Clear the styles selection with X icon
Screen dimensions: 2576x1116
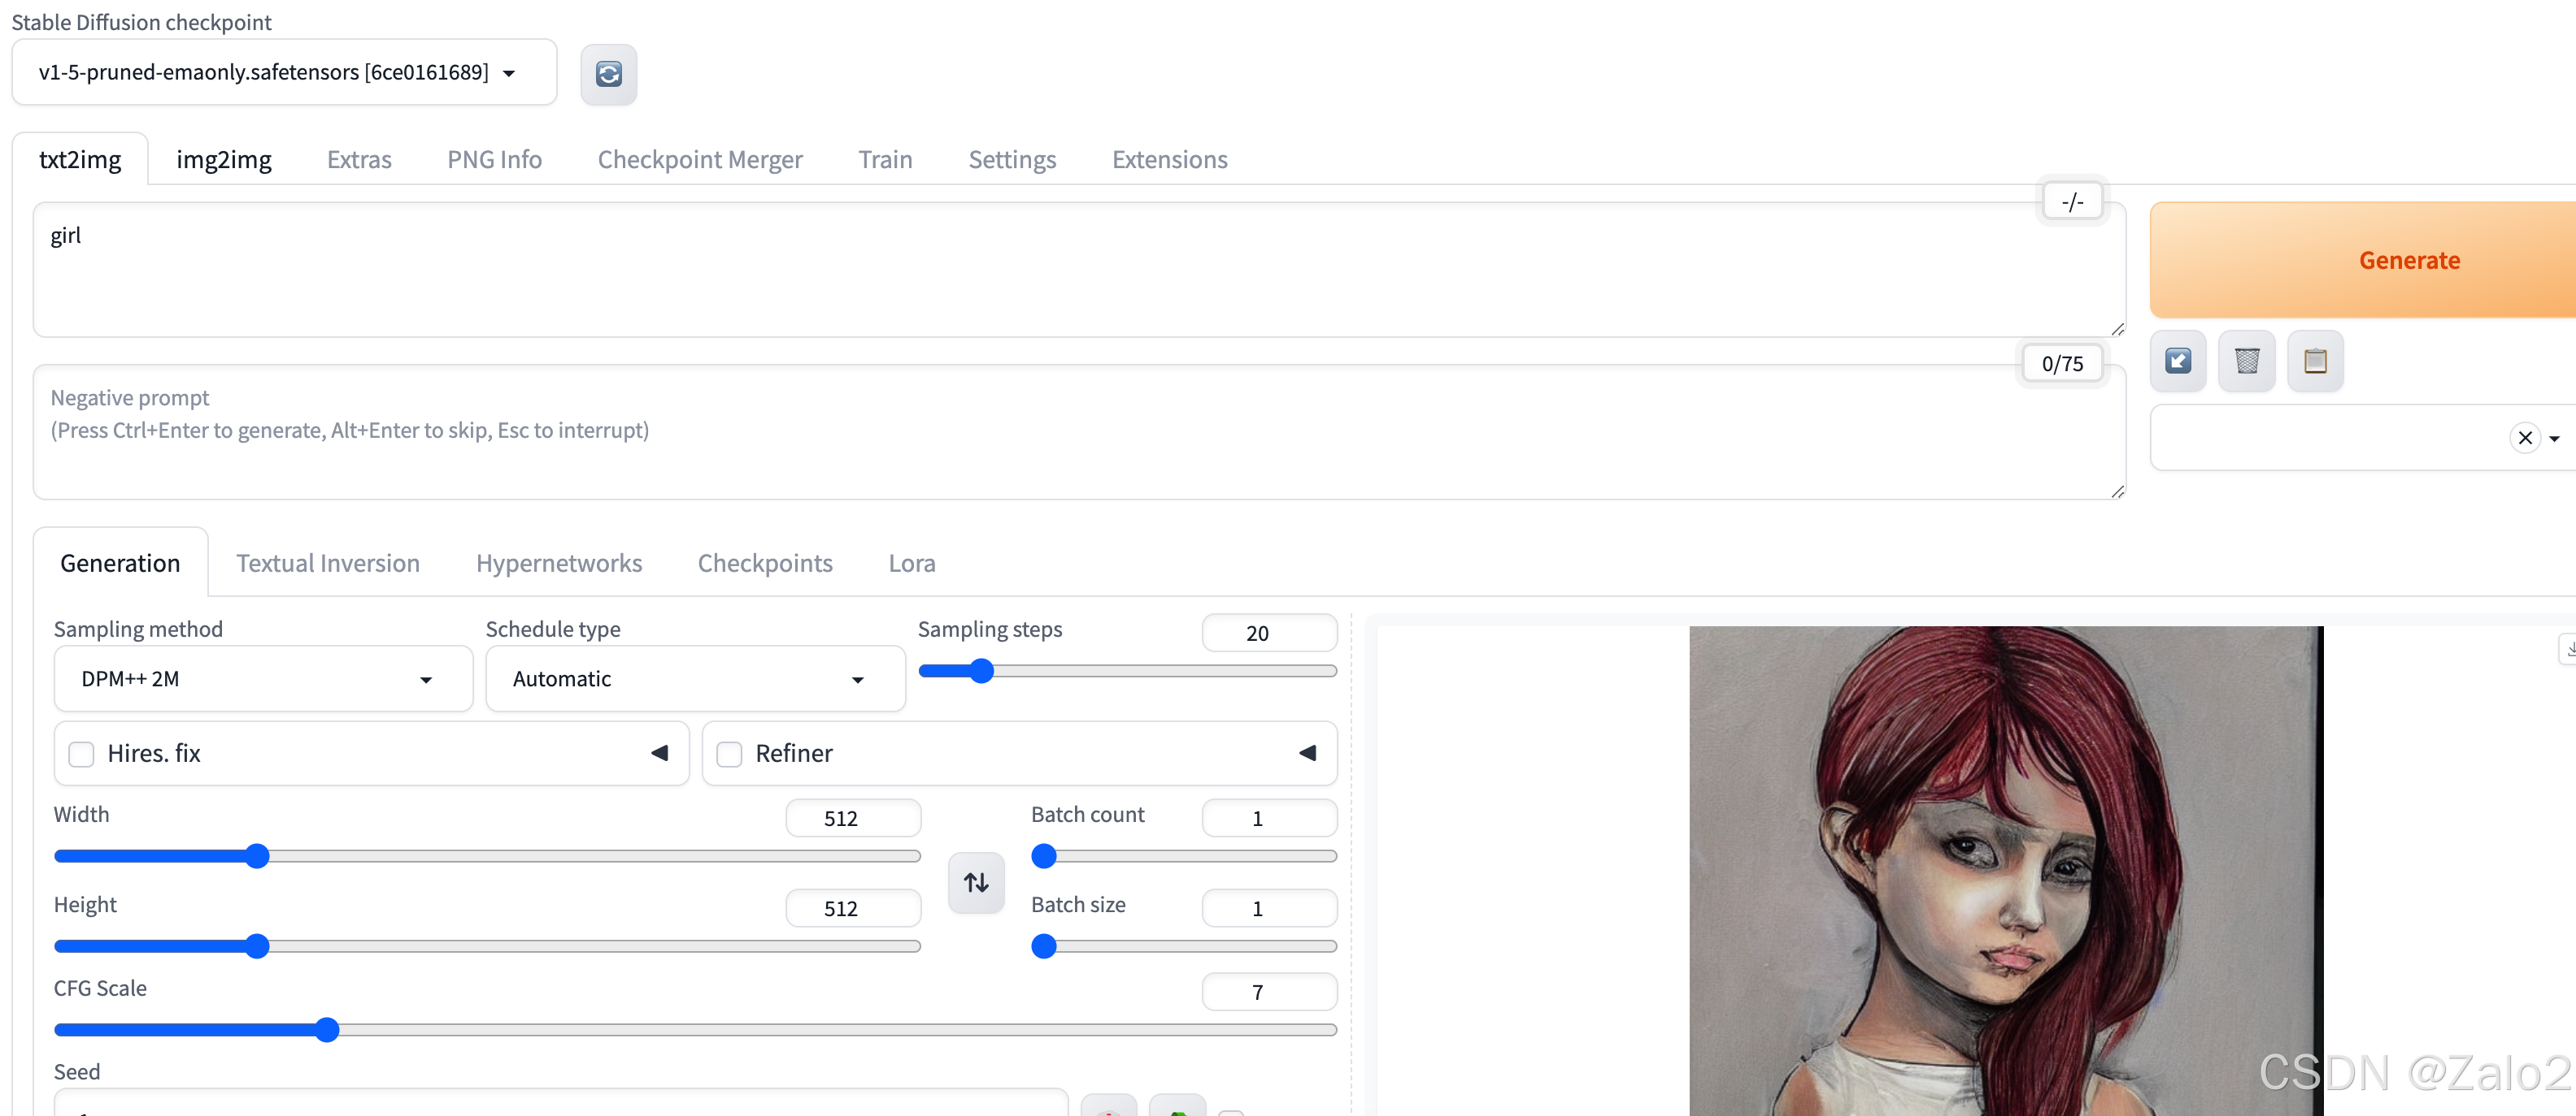2524,438
